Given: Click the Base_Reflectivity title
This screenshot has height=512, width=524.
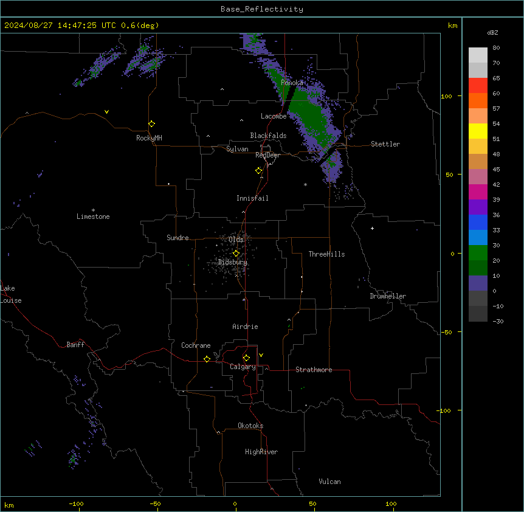Looking at the screenshot, I should pos(262,9).
